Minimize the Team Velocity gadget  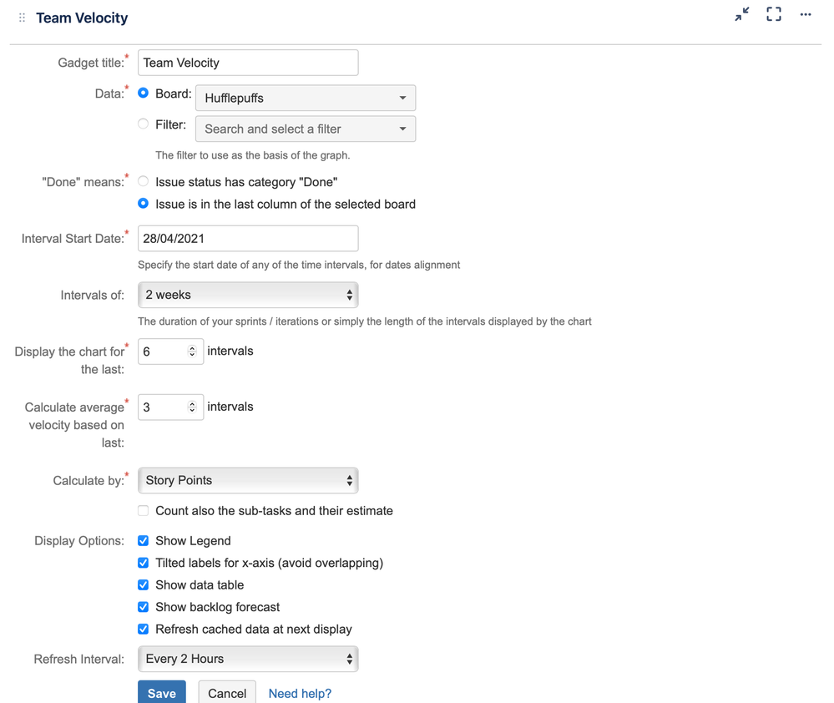click(x=741, y=15)
